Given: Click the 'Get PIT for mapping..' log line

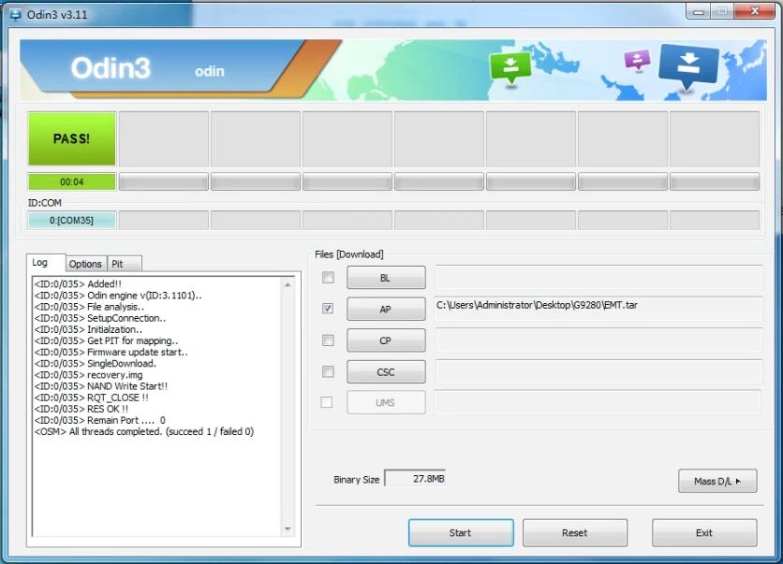Looking at the screenshot, I should (x=106, y=341).
